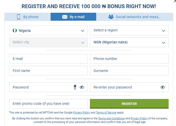Click the promo code input field
Viewport: 176px width, 126px height.
point(48,104)
